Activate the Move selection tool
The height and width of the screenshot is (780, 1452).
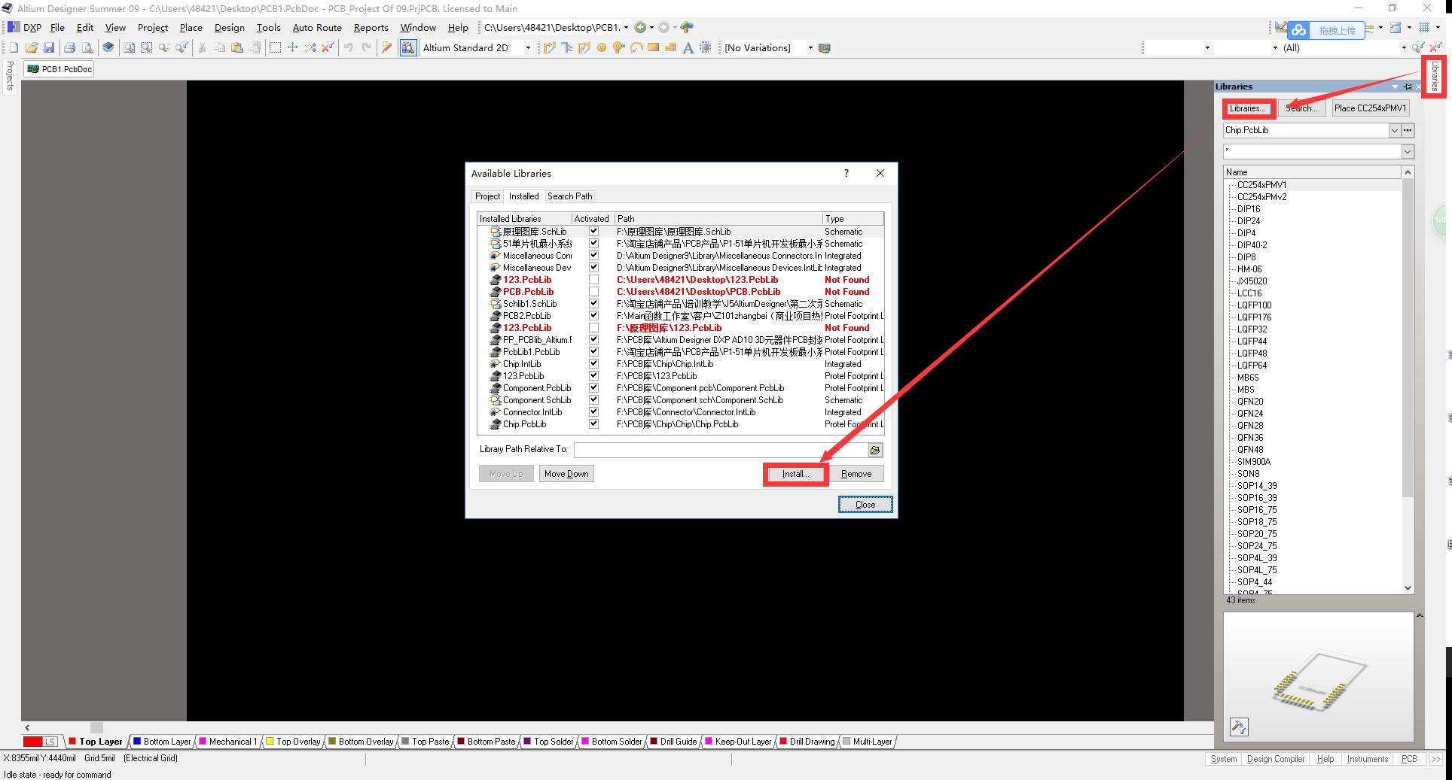293,47
